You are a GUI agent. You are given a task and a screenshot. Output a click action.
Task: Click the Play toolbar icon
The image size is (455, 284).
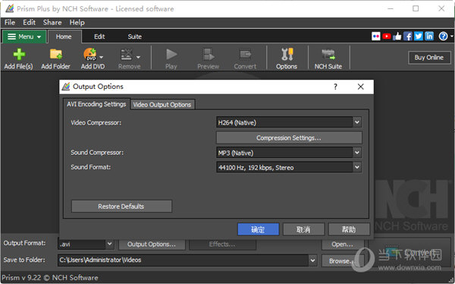point(171,58)
